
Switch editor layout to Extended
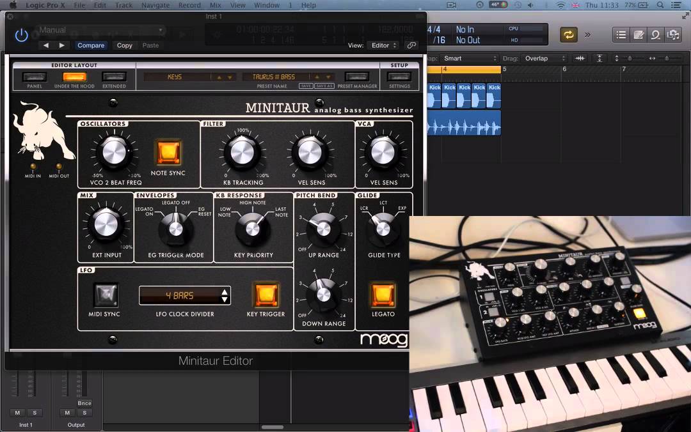click(x=114, y=77)
